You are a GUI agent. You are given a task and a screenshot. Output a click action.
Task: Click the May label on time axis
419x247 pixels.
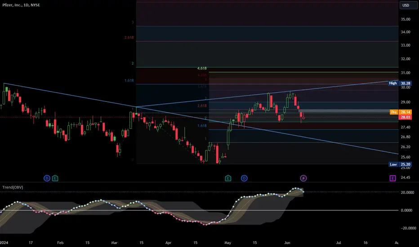227,243
